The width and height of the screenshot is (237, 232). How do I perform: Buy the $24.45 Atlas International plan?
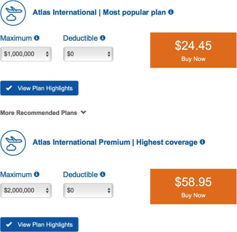pyautogui.click(x=193, y=50)
